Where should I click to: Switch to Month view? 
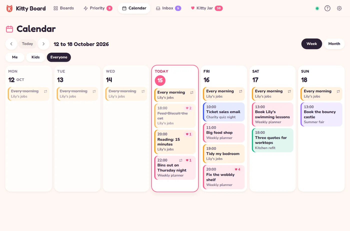tap(334, 44)
